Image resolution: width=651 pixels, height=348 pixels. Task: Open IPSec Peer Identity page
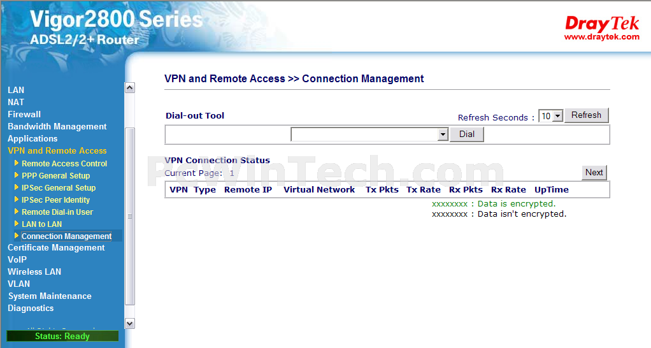pyautogui.click(x=55, y=199)
